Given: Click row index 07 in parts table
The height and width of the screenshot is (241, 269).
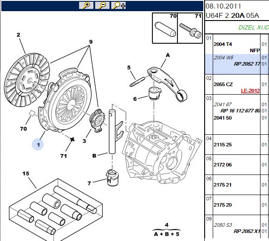Looking at the screenshot, I should point(209,199).
